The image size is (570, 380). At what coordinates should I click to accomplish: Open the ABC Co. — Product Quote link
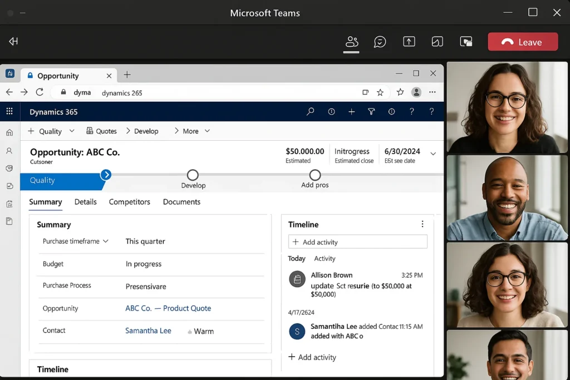(x=168, y=308)
